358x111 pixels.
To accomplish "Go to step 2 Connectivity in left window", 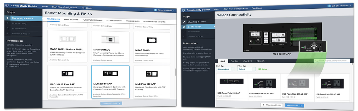I will tap(23, 23).
